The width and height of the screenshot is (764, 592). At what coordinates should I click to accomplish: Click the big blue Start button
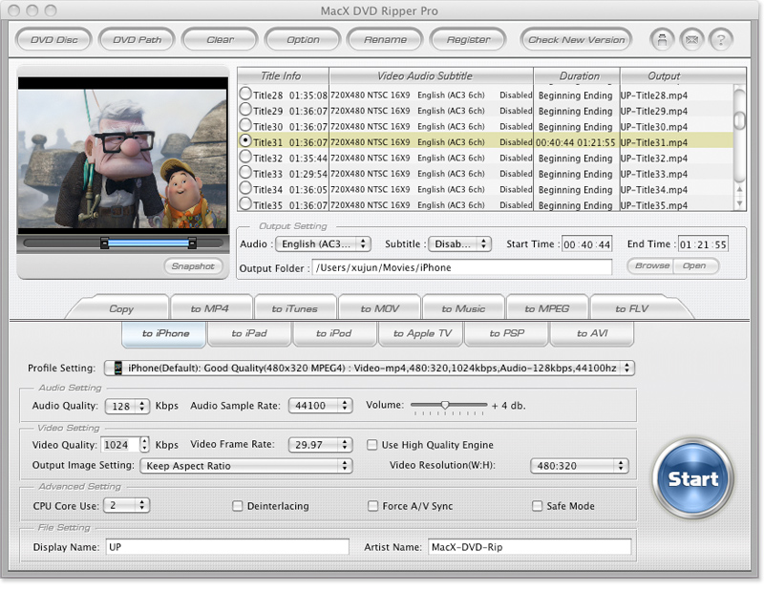(692, 478)
